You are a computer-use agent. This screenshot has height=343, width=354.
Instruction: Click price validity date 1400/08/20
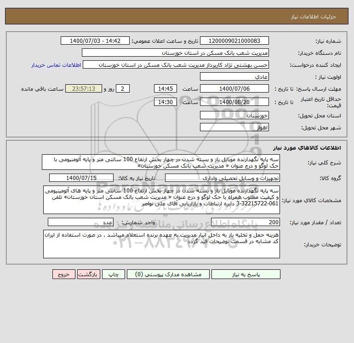[x=234, y=102]
